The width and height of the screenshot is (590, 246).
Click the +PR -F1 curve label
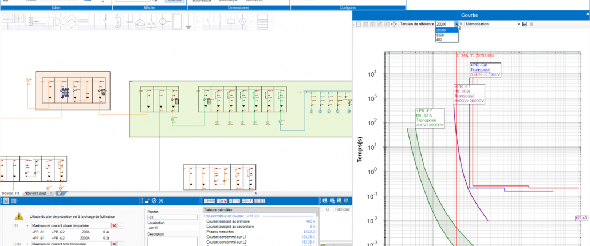click(469, 94)
